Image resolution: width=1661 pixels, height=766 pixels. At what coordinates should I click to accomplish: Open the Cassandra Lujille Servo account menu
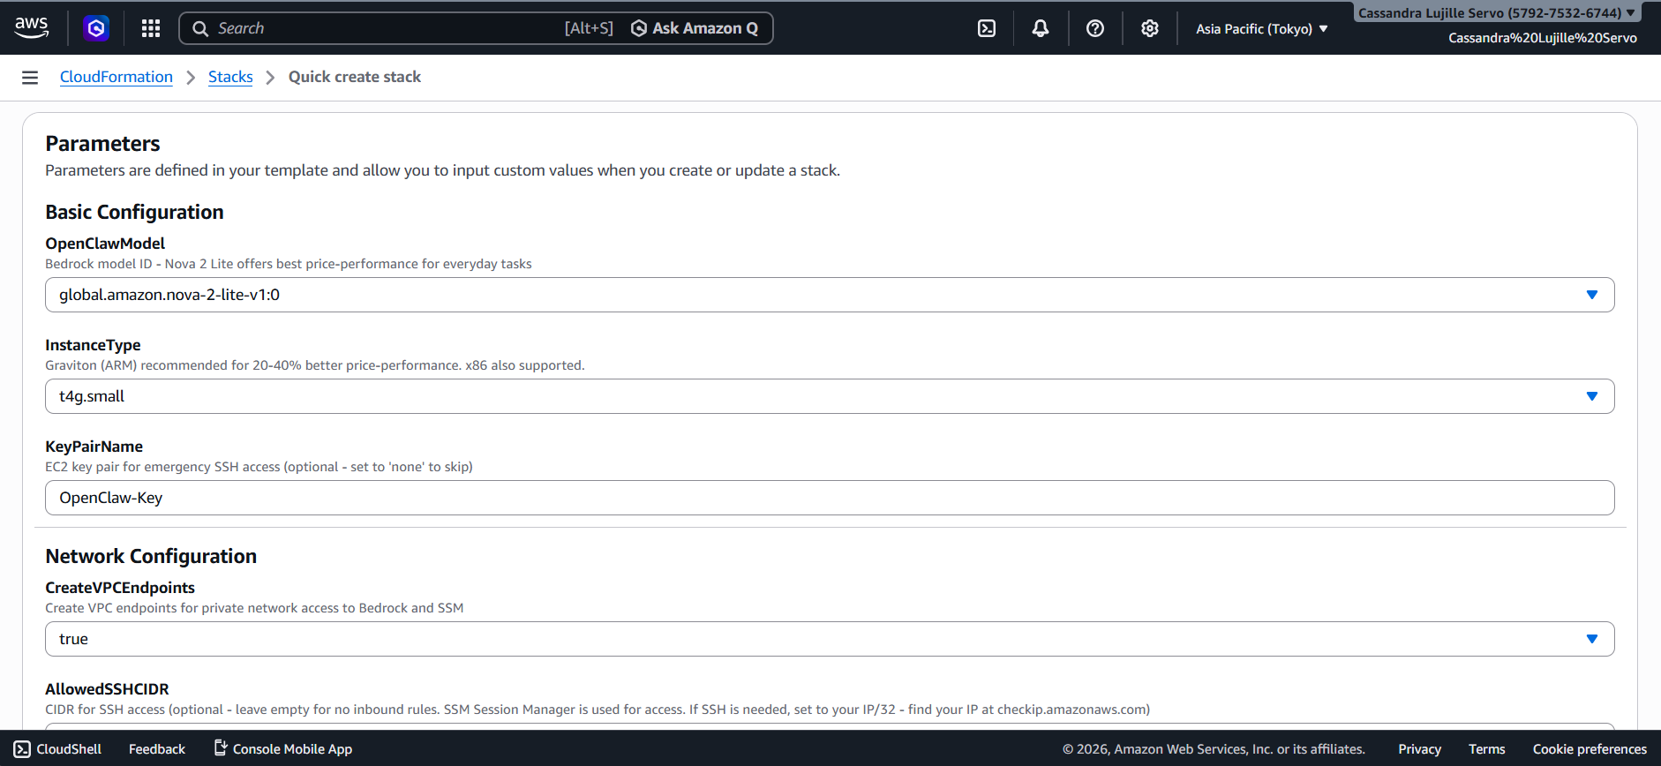point(1497,12)
